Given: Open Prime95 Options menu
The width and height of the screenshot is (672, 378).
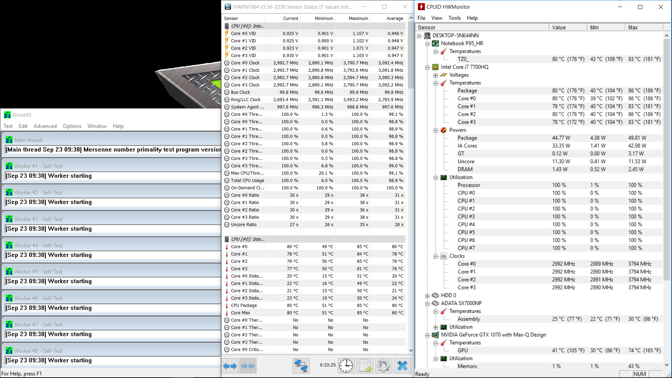Looking at the screenshot, I should (x=72, y=126).
